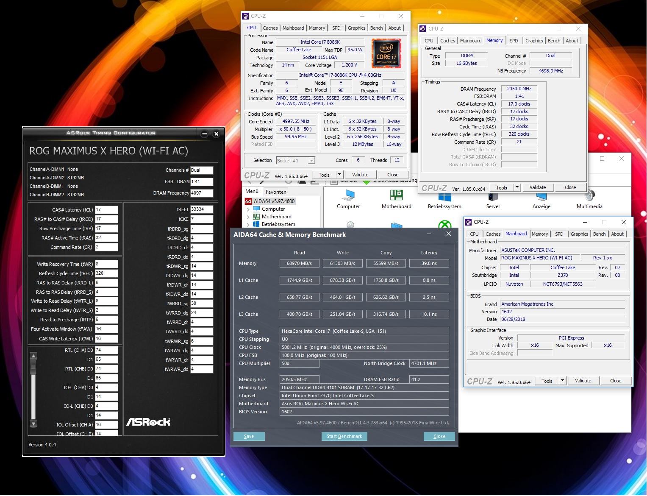
Task: Click Memory Latency result 39.8 ns
Action: 429,263
